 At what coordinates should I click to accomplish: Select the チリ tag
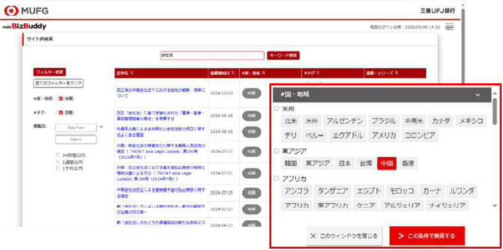click(x=291, y=136)
